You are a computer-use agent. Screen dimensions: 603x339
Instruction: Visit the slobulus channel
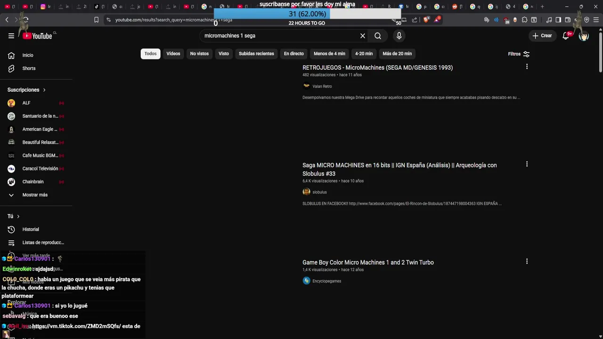pos(319,192)
